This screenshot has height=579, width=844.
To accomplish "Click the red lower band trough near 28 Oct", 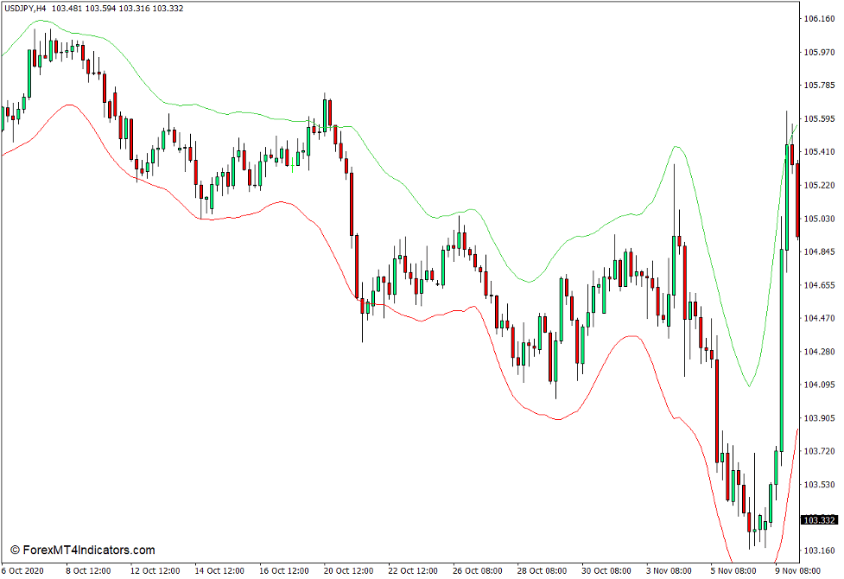I will (x=558, y=419).
